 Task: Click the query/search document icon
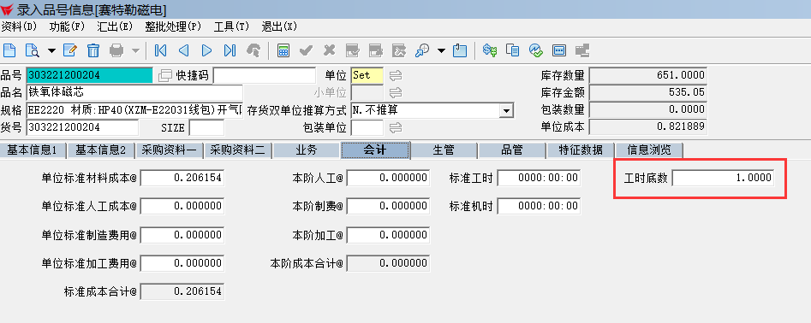33,50
